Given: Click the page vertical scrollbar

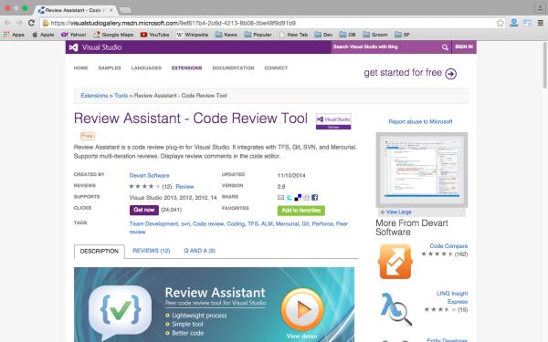Looking at the screenshot, I should (544, 65).
